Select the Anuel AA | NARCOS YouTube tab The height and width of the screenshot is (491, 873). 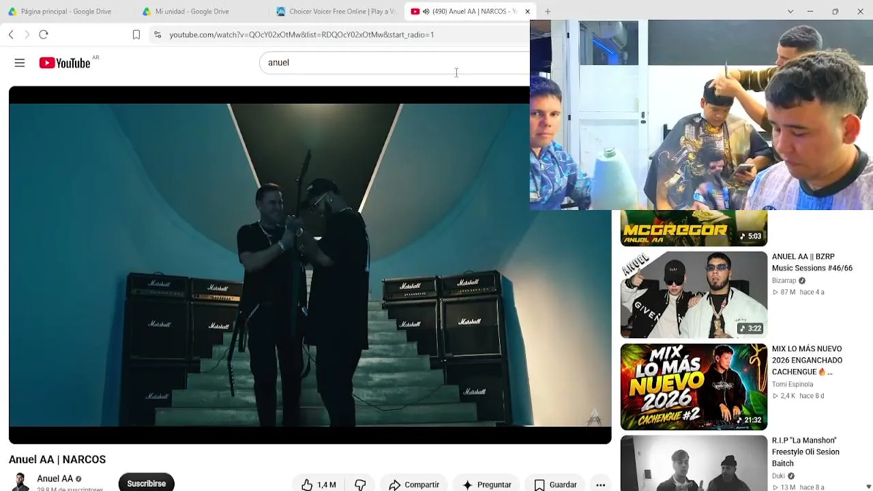coord(471,12)
